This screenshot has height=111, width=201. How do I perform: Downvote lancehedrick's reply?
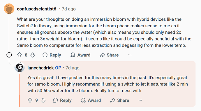point(43,100)
